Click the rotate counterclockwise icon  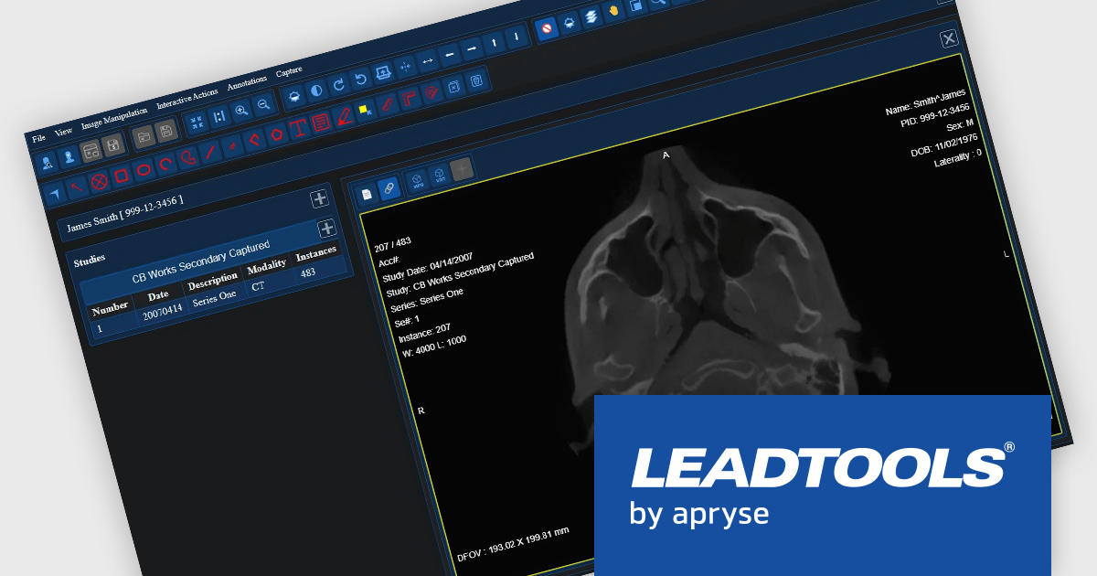pos(361,79)
